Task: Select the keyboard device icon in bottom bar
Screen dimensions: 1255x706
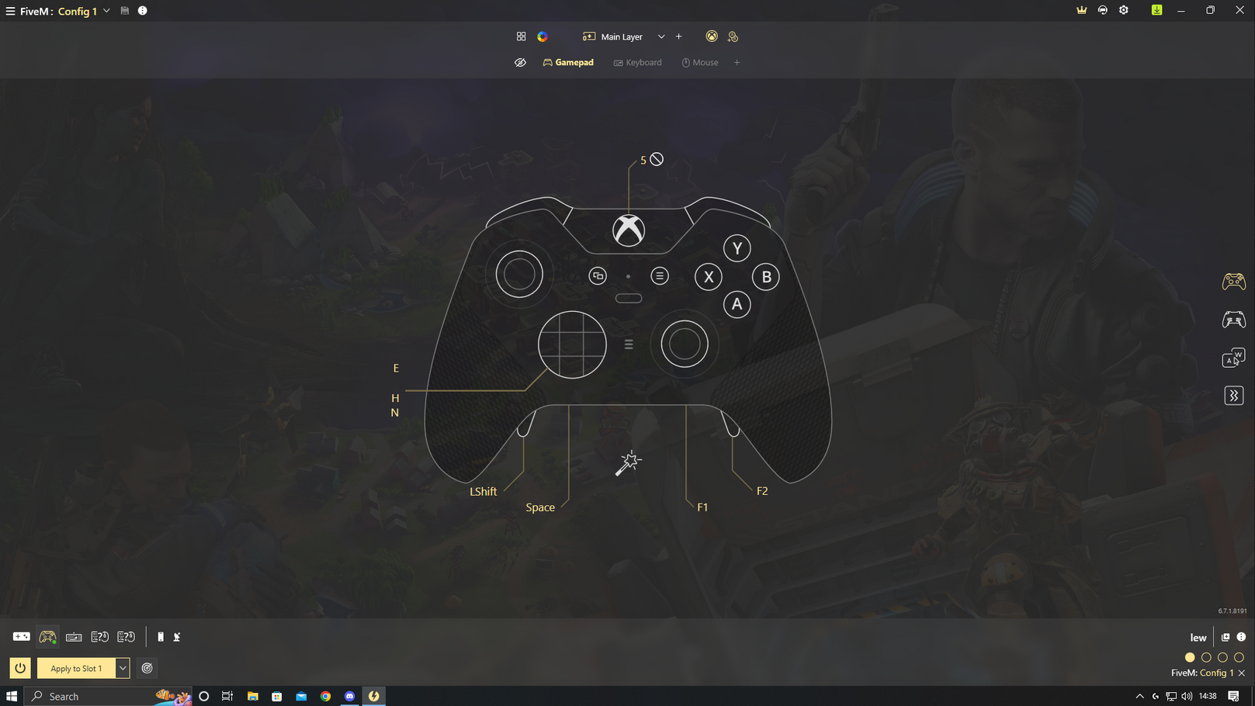Action: (74, 637)
